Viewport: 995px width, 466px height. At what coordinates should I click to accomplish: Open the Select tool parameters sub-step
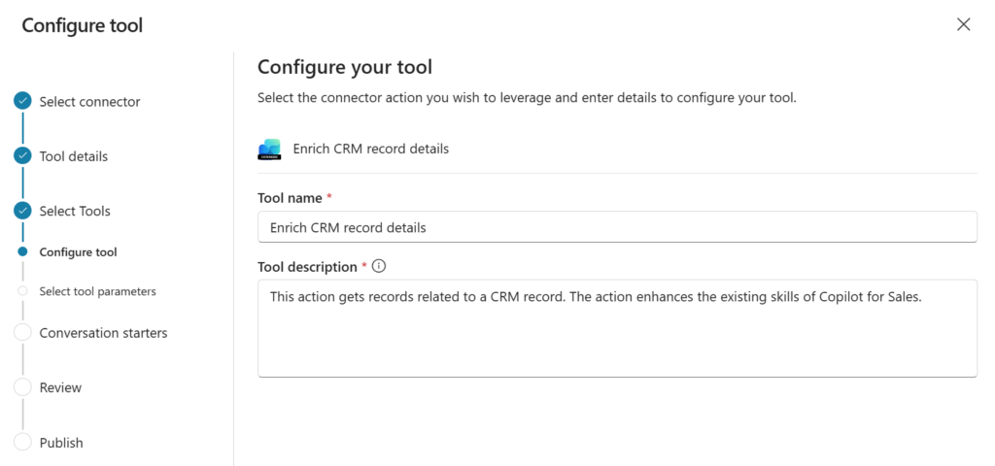pos(97,291)
